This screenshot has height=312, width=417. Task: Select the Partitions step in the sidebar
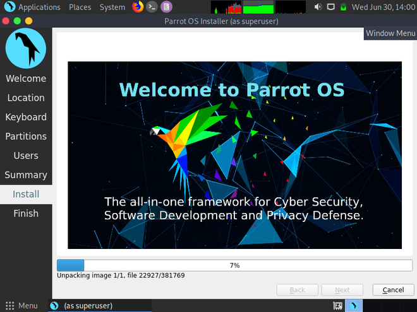[x=26, y=136]
